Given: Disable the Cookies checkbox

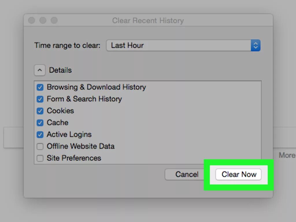Looking at the screenshot, I should [40, 111].
